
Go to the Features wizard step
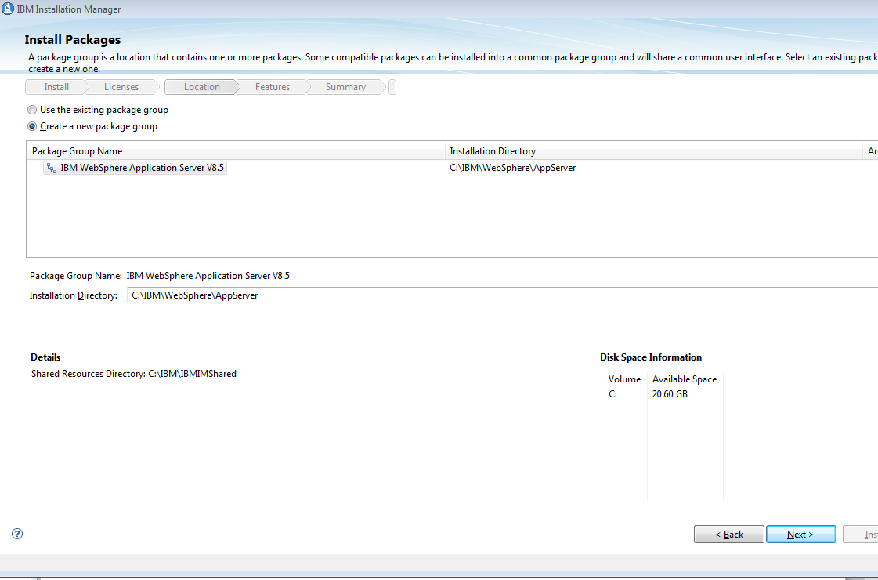(272, 87)
